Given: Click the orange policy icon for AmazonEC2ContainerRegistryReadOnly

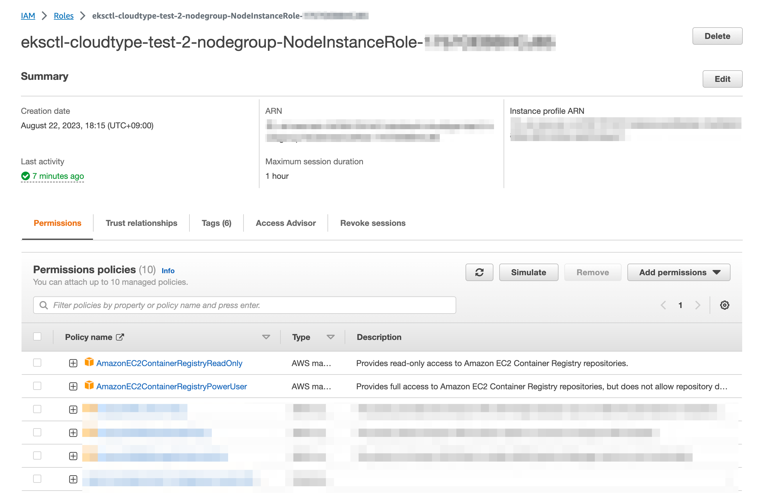Looking at the screenshot, I should pos(89,362).
